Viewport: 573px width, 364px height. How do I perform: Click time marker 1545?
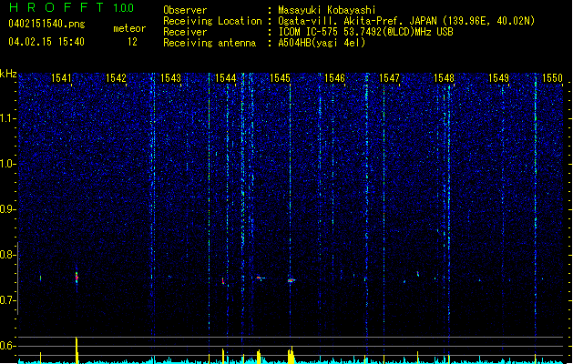280,78
